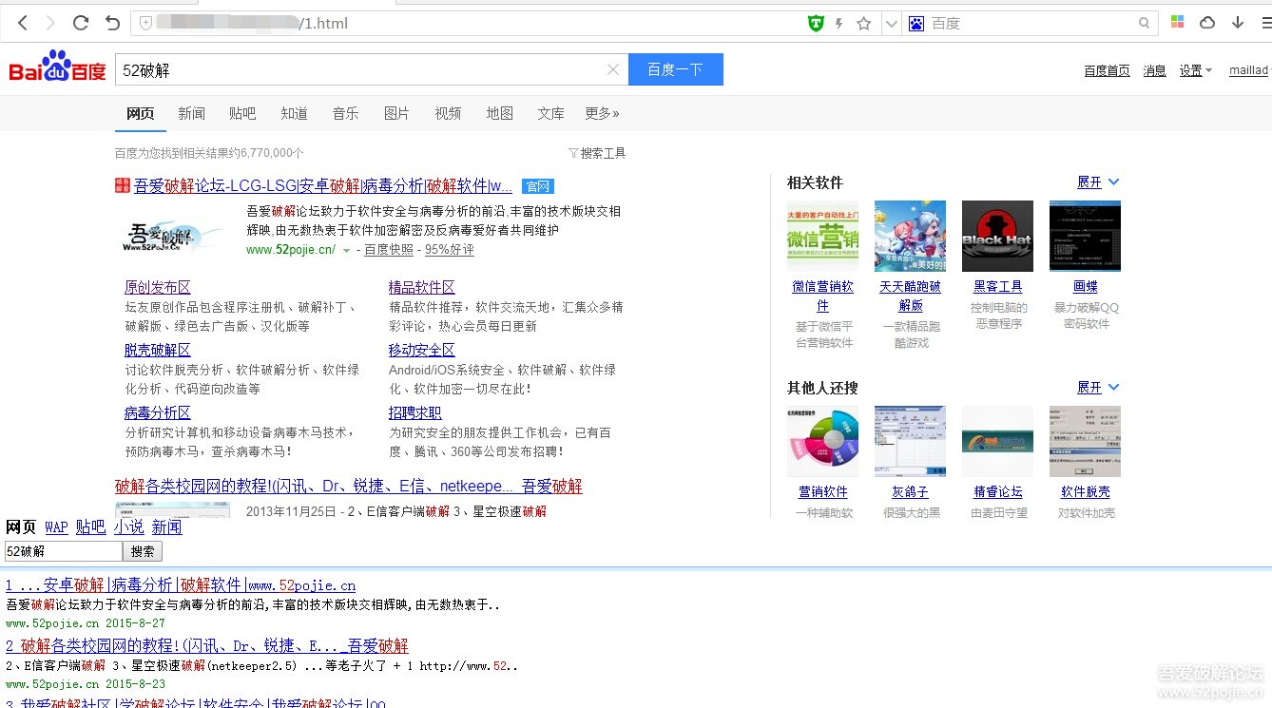Open the 百度快照 link
This screenshot has width=1272, height=708.
[389, 250]
